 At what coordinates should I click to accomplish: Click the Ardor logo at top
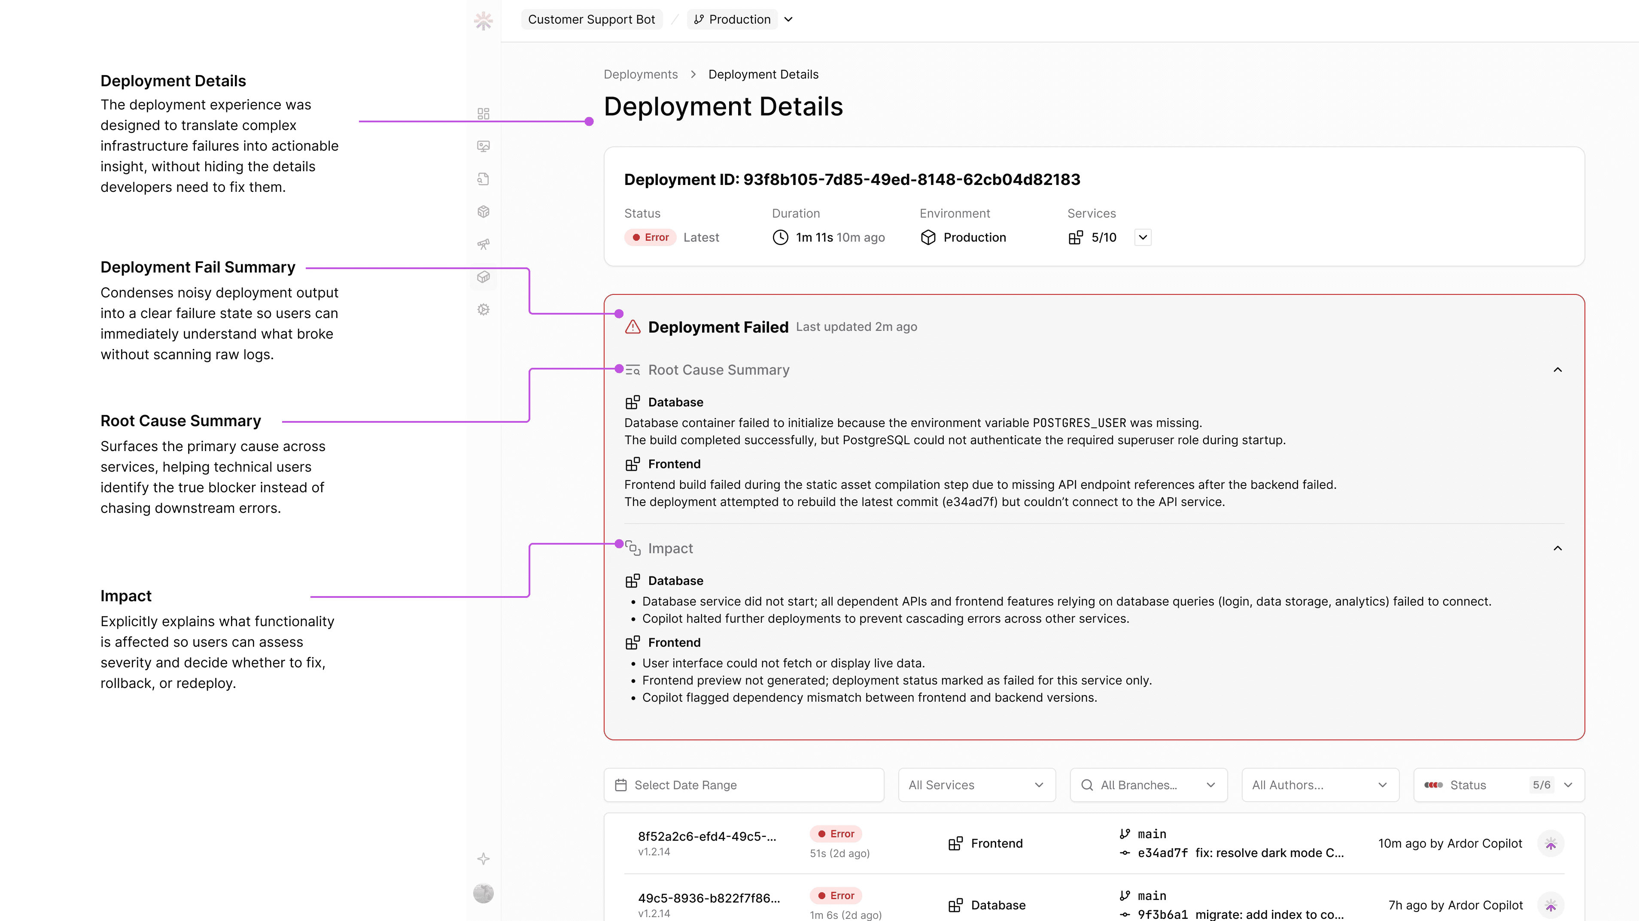(483, 20)
